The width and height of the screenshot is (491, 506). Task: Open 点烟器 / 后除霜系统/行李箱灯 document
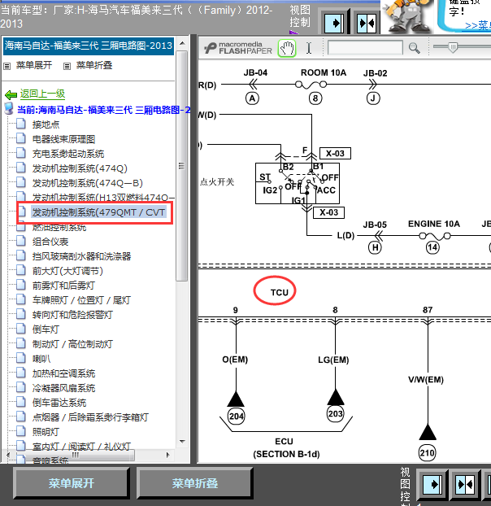90,417
